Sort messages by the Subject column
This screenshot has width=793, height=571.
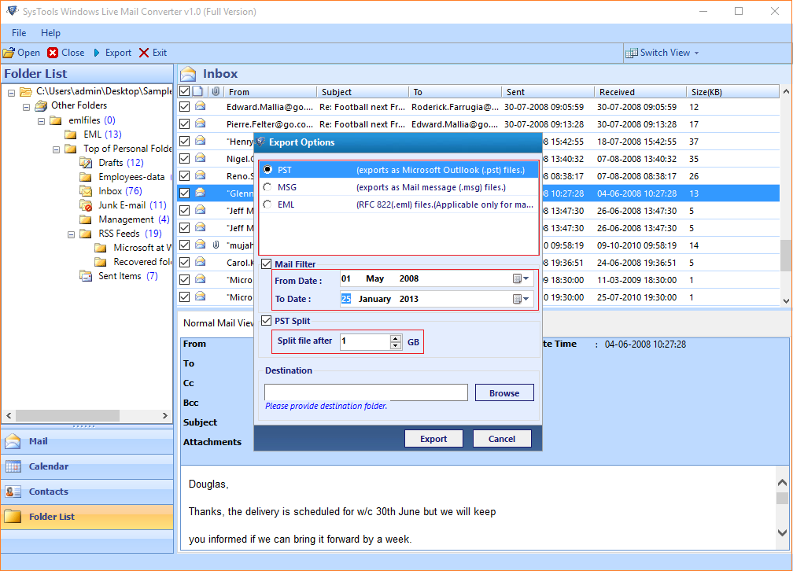(363, 91)
